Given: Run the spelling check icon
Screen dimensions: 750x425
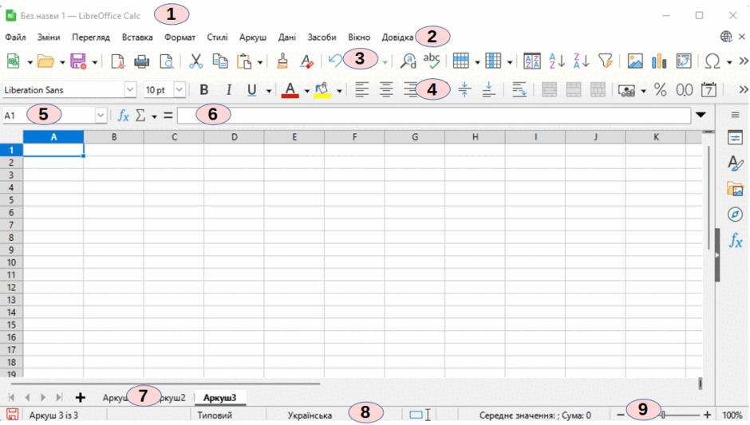Looking at the screenshot, I should (432, 61).
